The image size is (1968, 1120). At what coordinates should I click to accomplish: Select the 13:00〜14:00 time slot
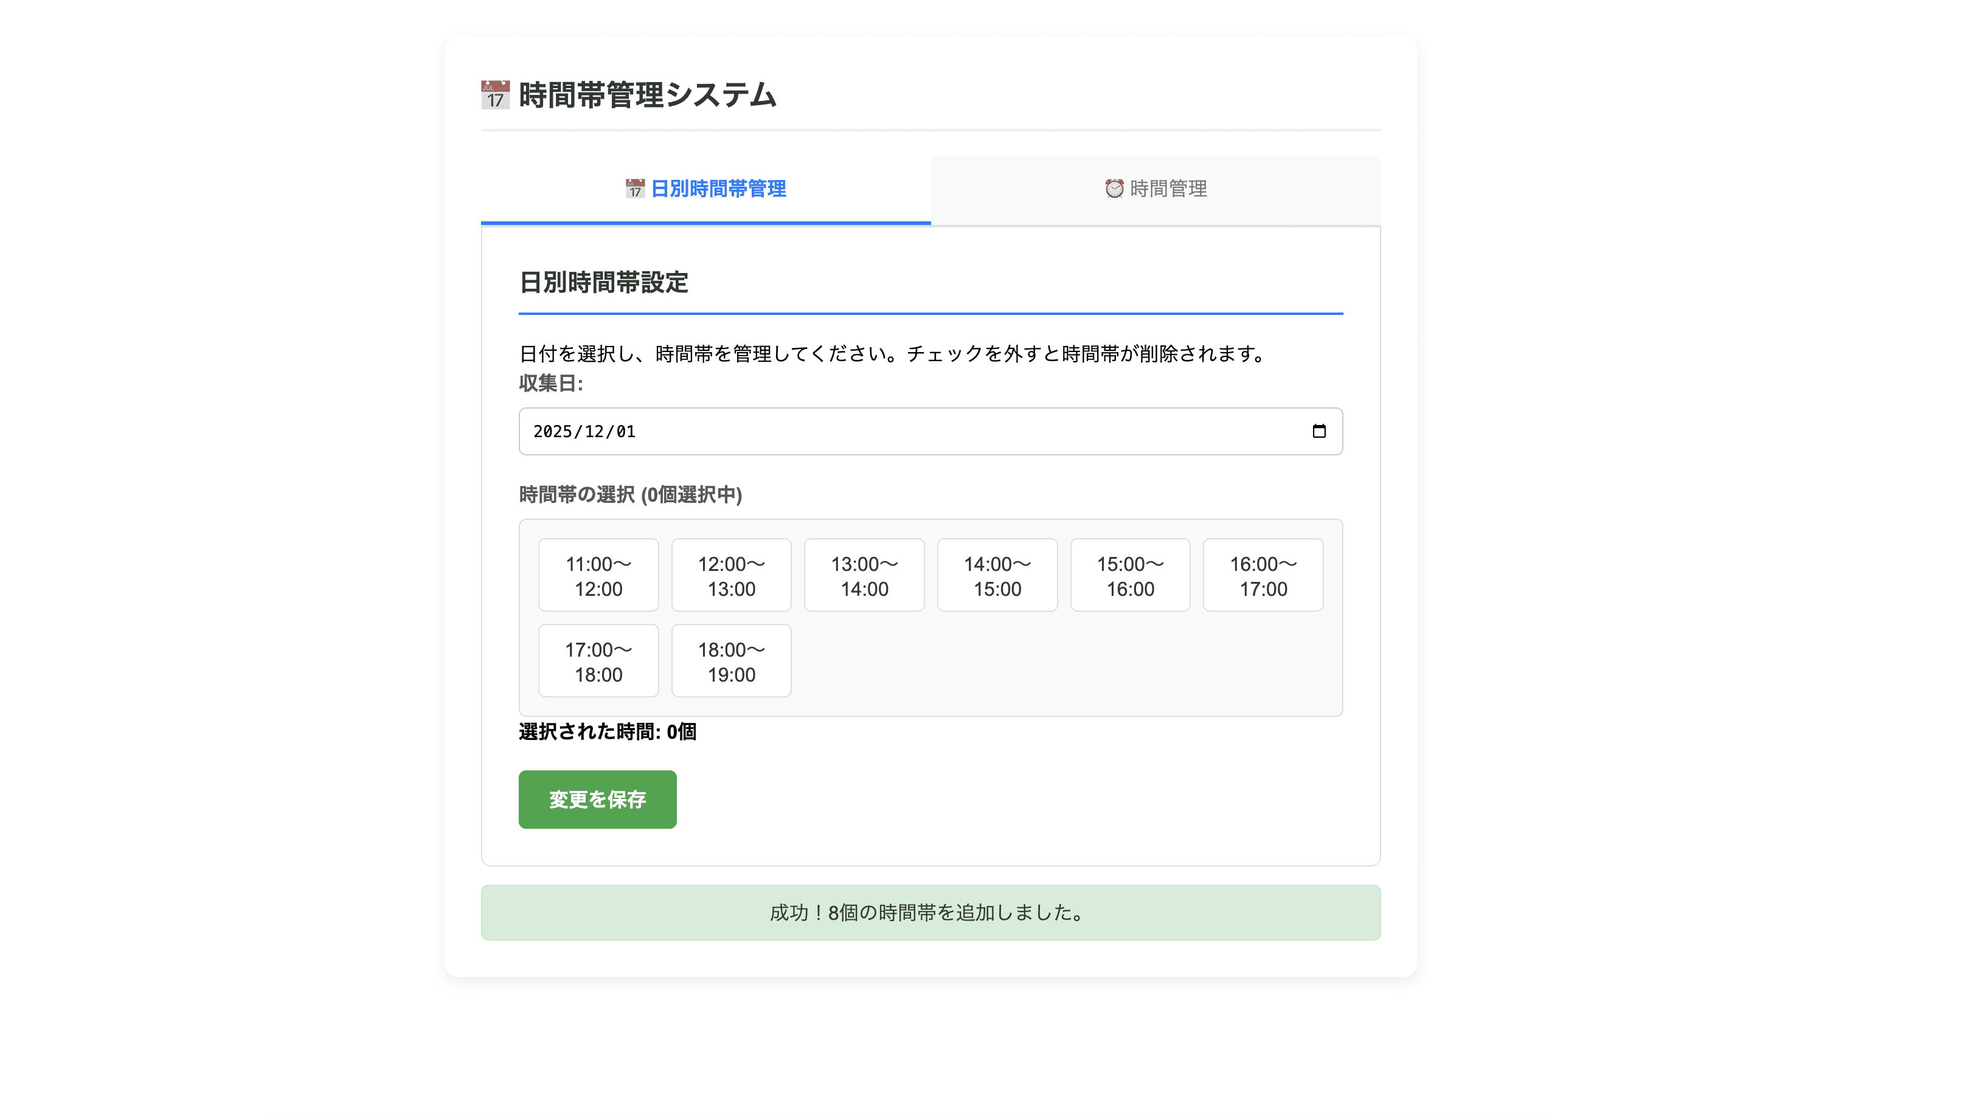[x=864, y=575]
